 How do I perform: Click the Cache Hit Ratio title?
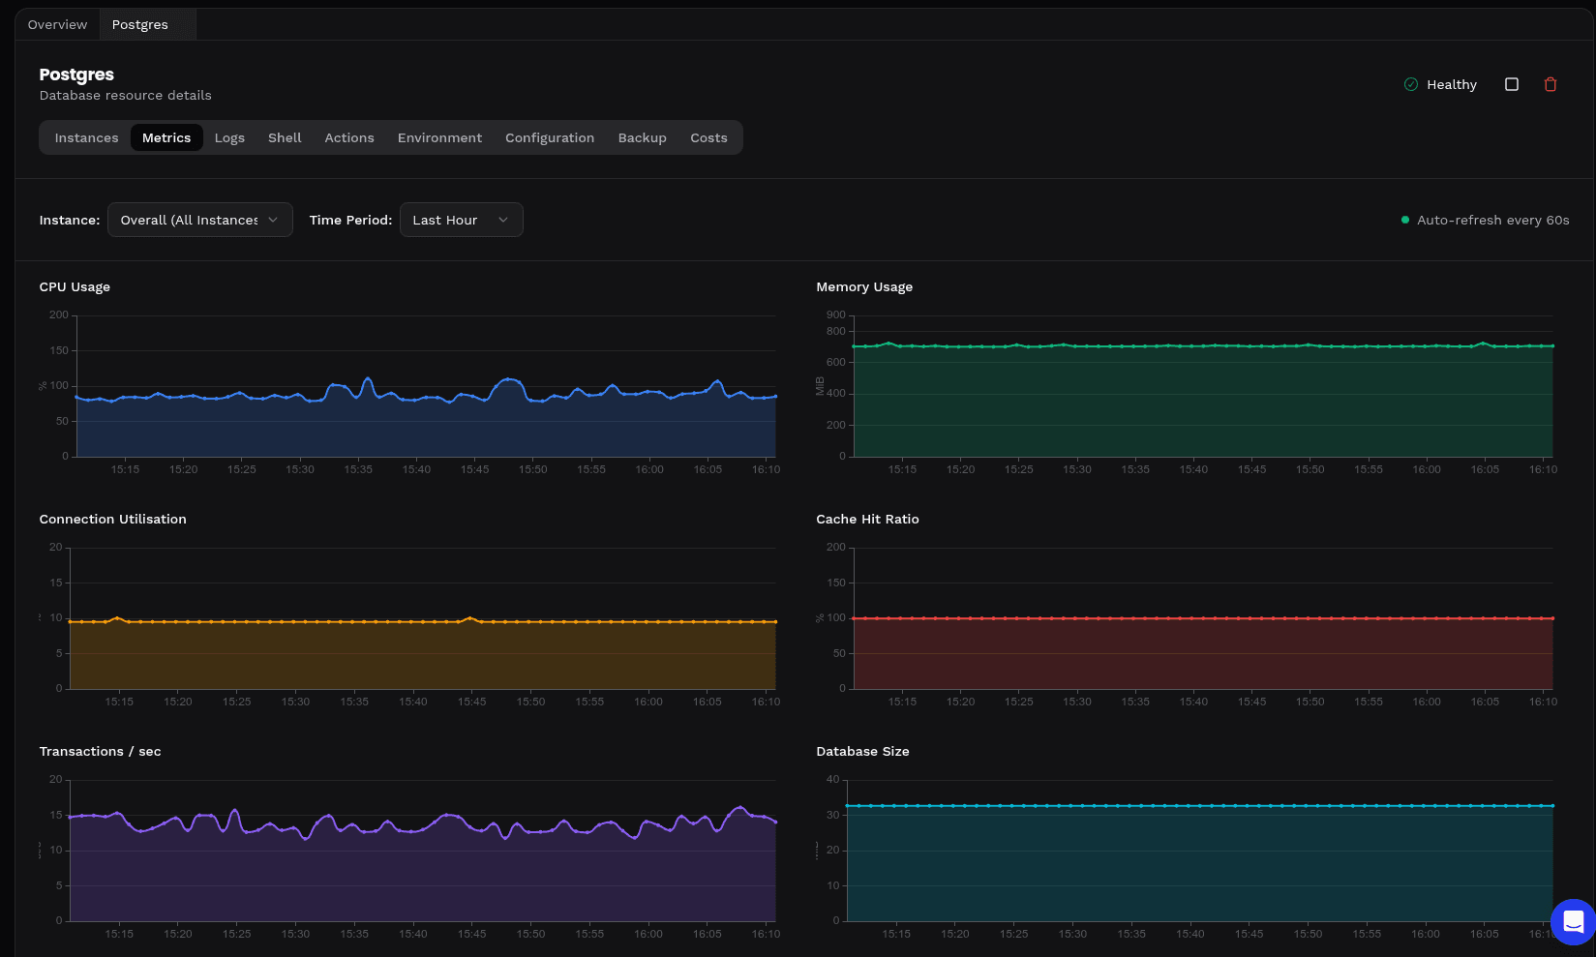[867, 519]
